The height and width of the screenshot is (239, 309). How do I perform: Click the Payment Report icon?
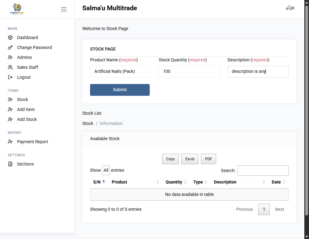10,142
